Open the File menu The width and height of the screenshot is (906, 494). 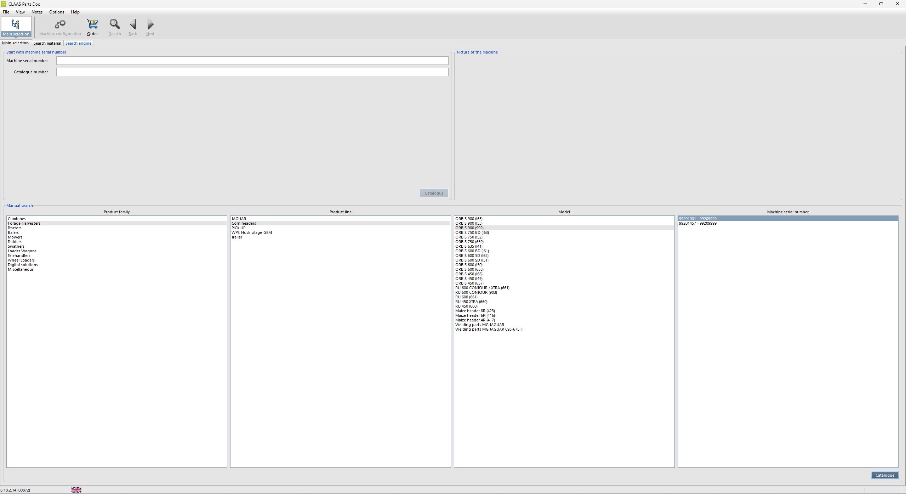6,12
